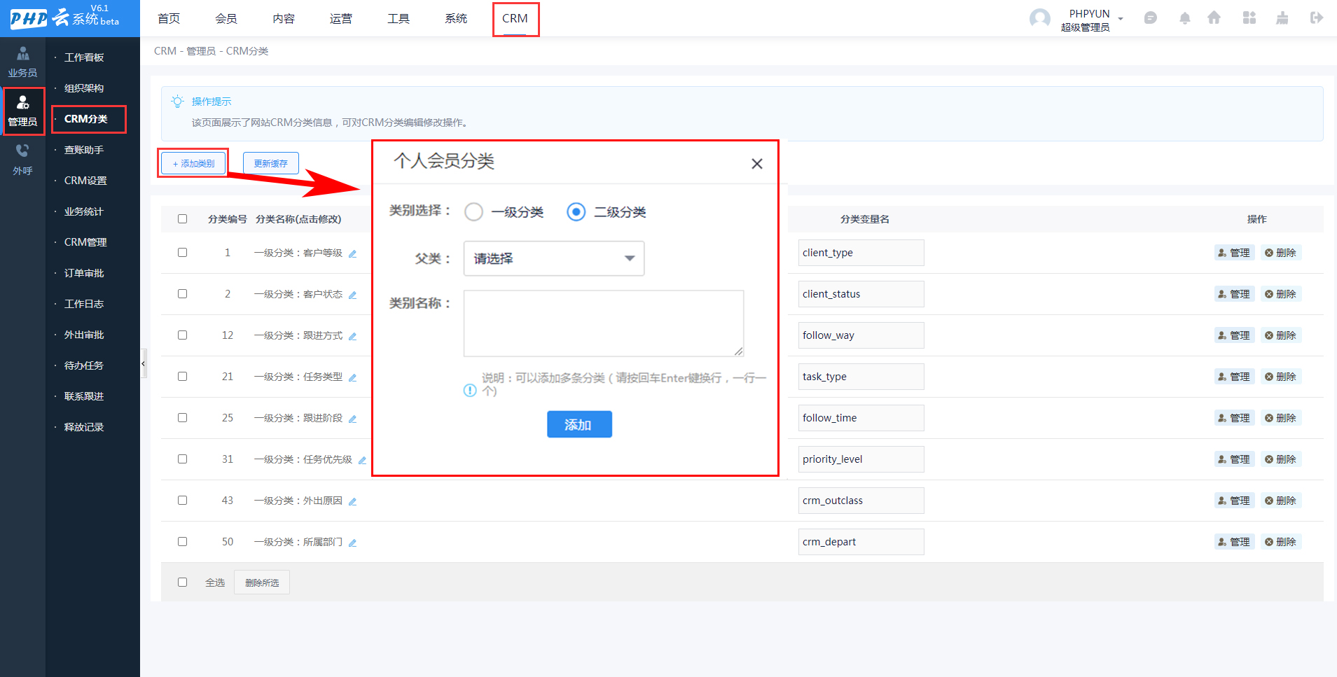
Task: Open 工作看板 in the side menu
Action: (84, 57)
